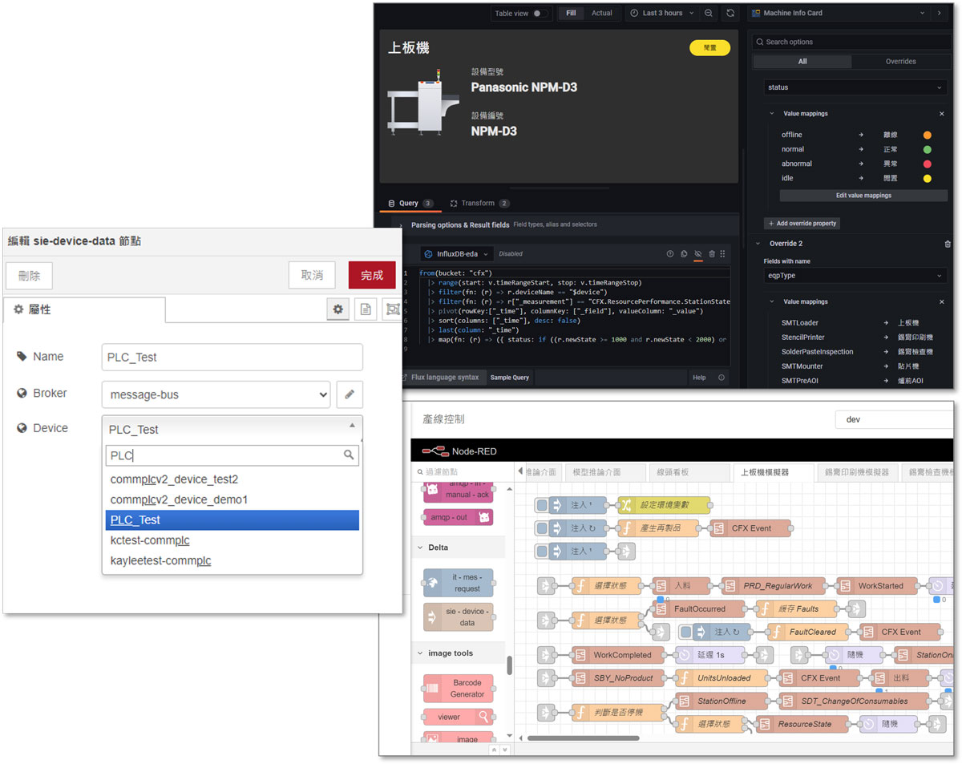The image size is (962, 764).
Task: Click the red 完成 button
Action: tap(371, 275)
